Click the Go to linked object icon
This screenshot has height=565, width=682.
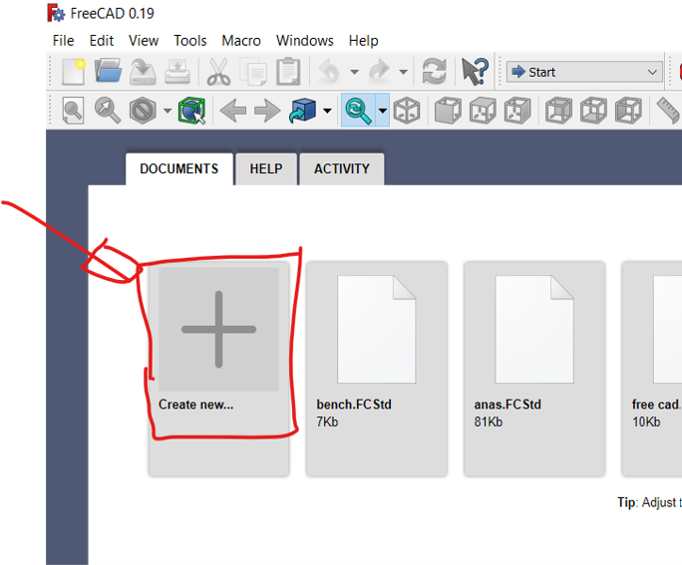coord(302,111)
